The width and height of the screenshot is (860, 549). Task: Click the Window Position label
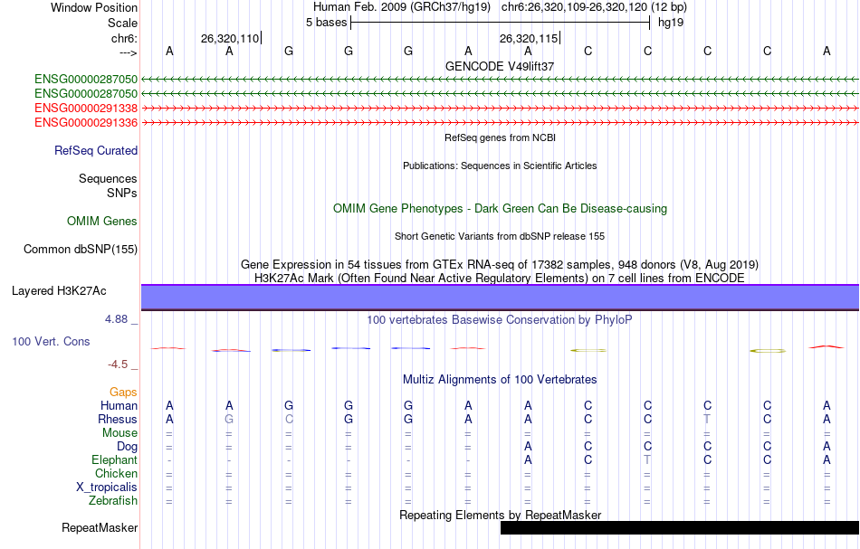[94, 7]
